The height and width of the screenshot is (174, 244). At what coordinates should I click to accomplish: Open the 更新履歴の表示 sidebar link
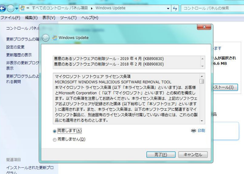(19, 55)
